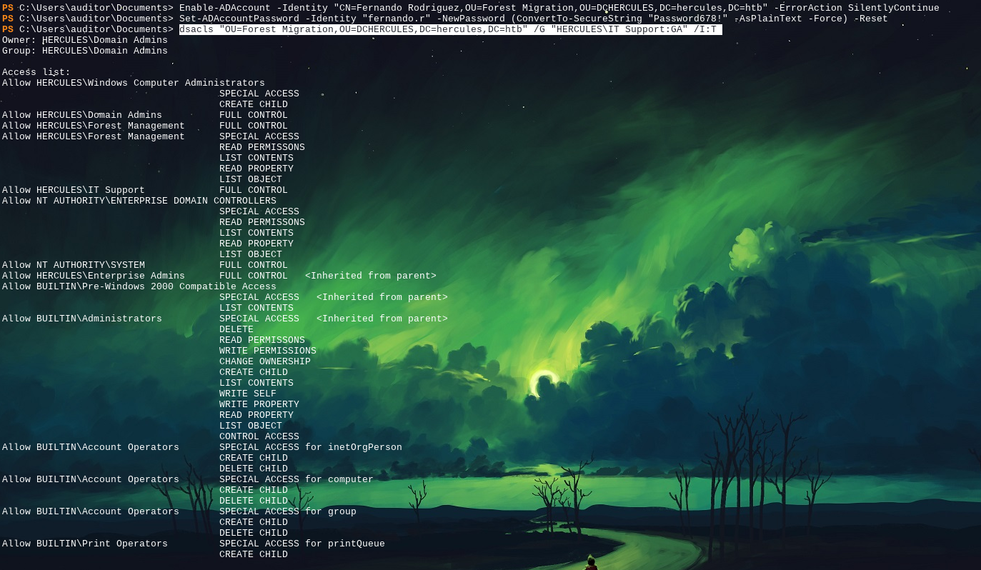
Task: Click 'Allow NT AUTHORITY\ENTERPRISE DOMAIN CONTROLLERS' line
Action: pyautogui.click(x=139, y=201)
